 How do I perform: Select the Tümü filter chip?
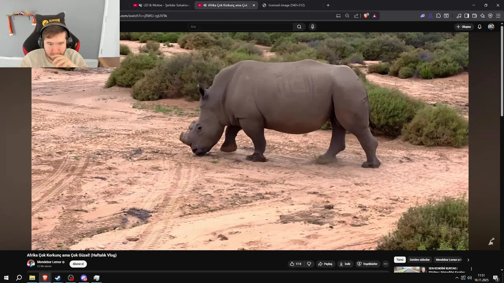400,260
